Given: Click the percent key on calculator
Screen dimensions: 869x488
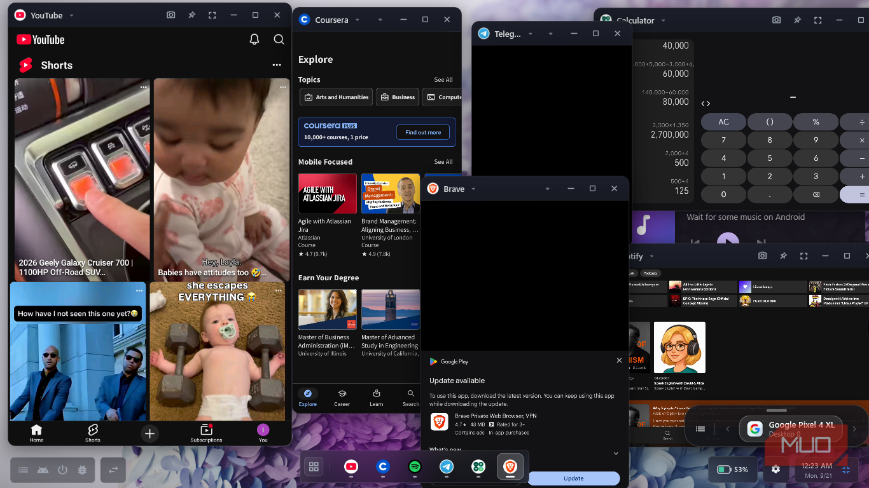Looking at the screenshot, I should (x=816, y=122).
